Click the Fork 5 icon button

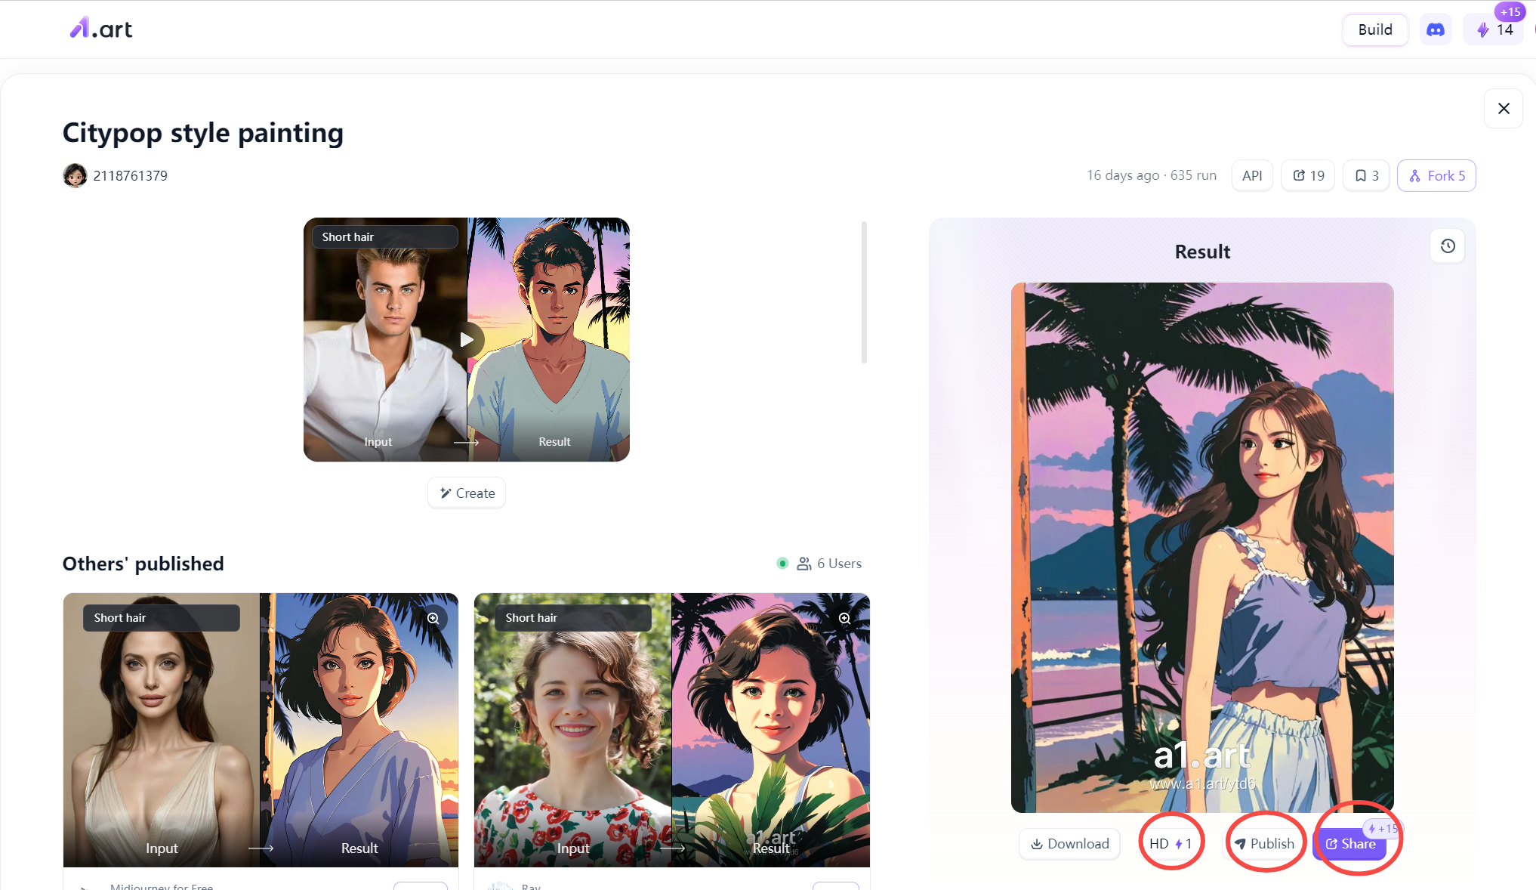click(x=1436, y=176)
